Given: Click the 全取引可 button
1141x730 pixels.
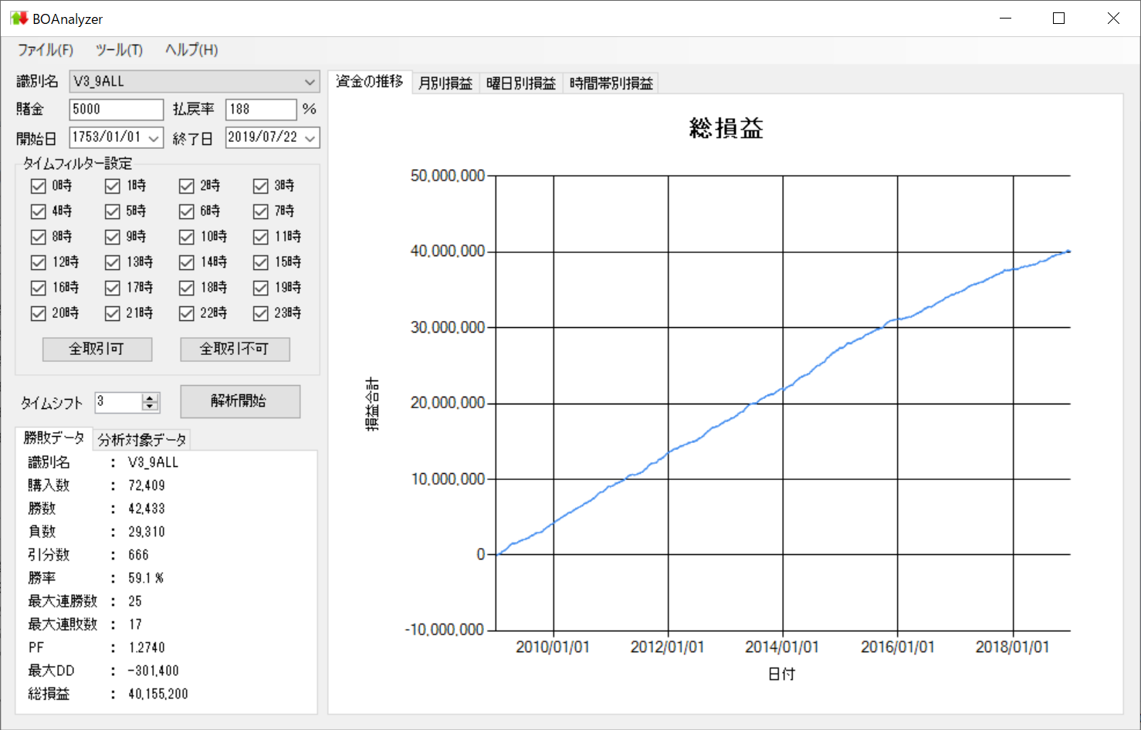Looking at the screenshot, I should (97, 349).
